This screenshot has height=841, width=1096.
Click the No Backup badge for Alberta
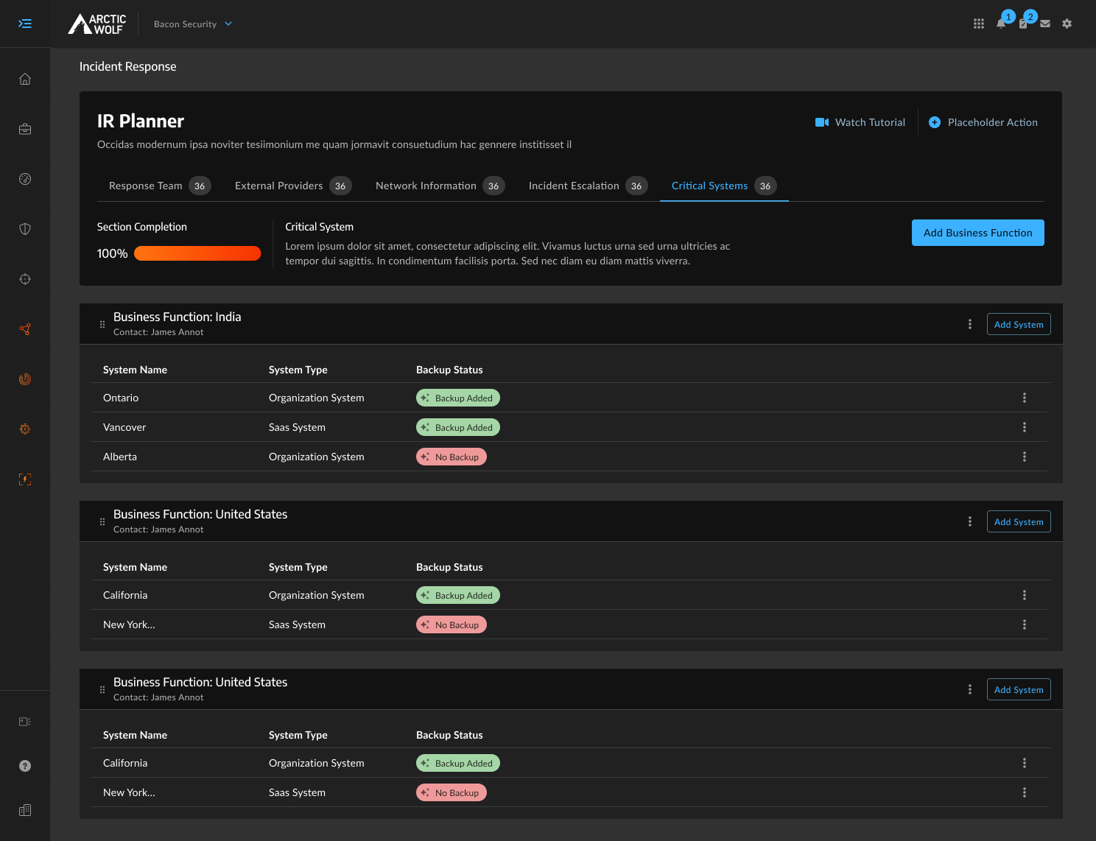click(x=452, y=457)
